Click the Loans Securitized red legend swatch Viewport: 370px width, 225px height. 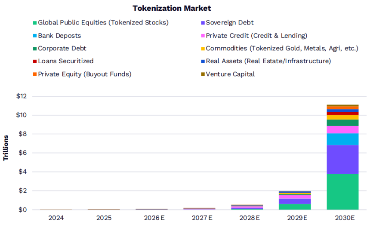(34, 61)
